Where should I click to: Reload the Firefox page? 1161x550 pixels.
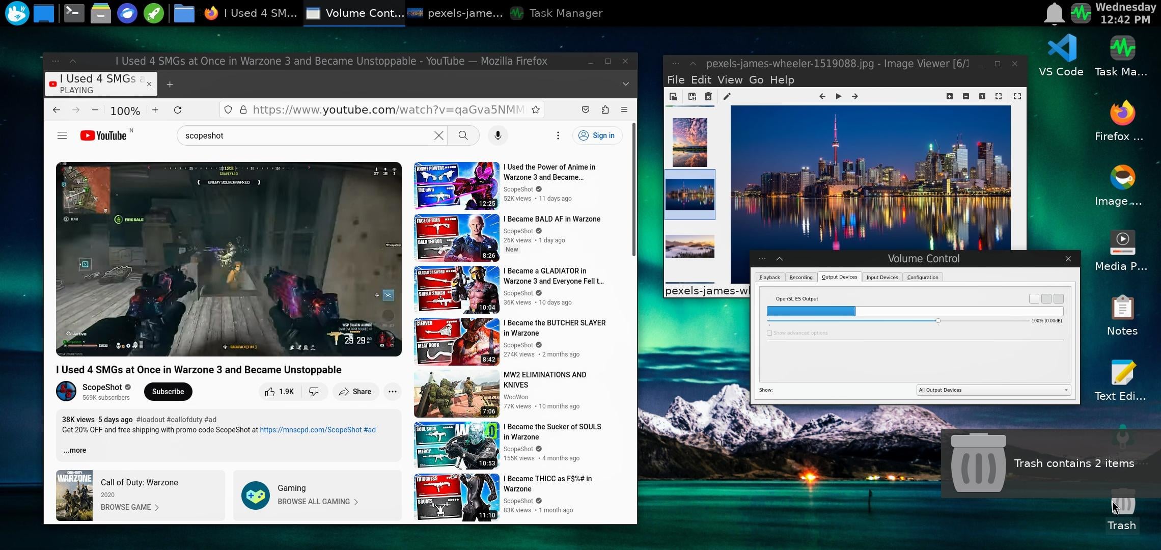point(178,110)
